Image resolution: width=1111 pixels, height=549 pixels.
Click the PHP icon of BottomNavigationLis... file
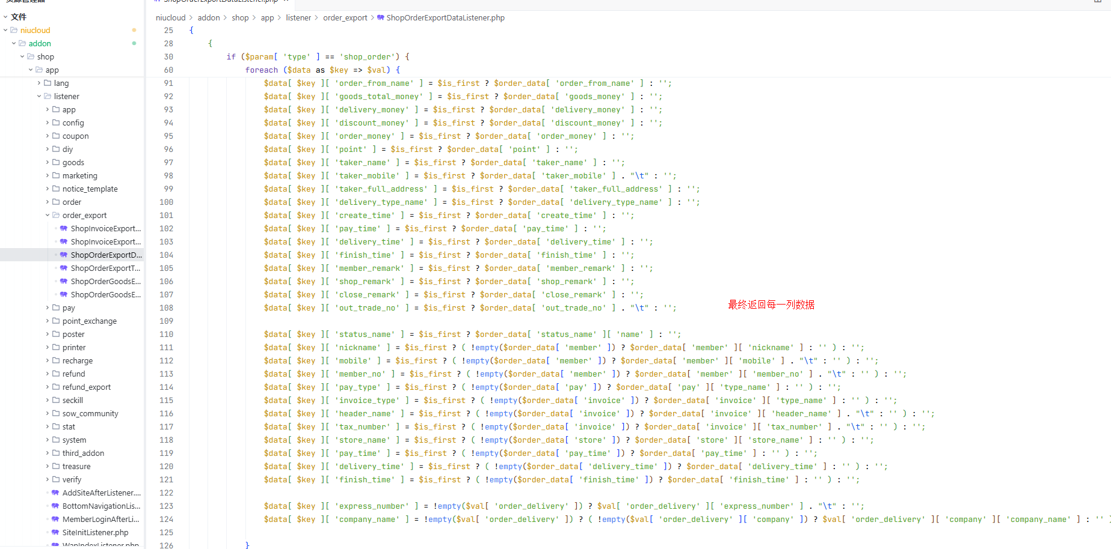[55, 506]
